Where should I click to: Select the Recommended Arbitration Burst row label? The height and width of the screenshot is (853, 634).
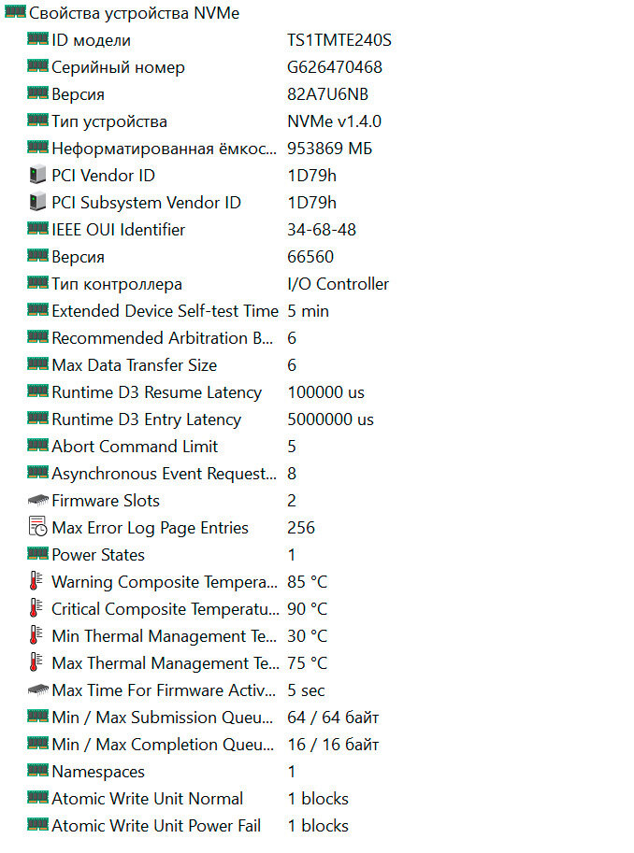tap(163, 338)
